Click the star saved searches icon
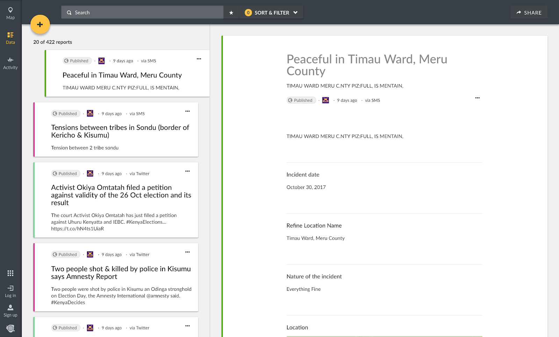Viewport: 559px width, 337px height. 231,13
